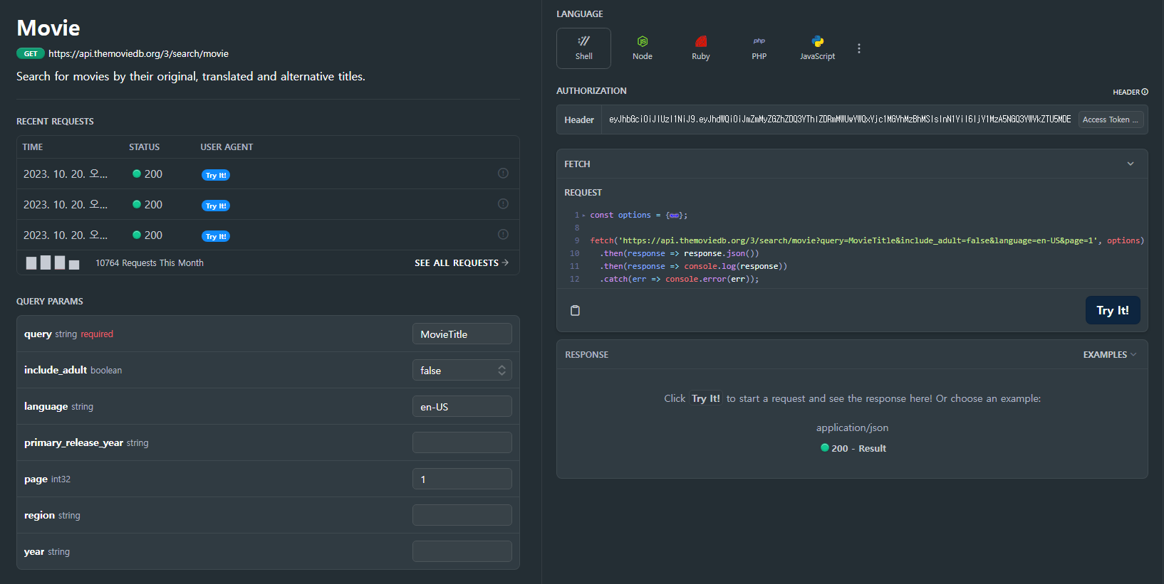Open more languages three-dot menu
This screenshot has height=584, width=1164.
(x=859, y=48)
